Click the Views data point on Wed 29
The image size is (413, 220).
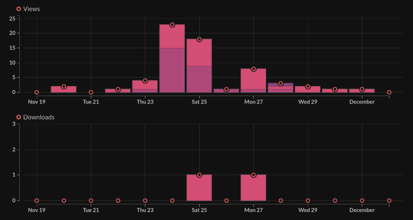308,87
